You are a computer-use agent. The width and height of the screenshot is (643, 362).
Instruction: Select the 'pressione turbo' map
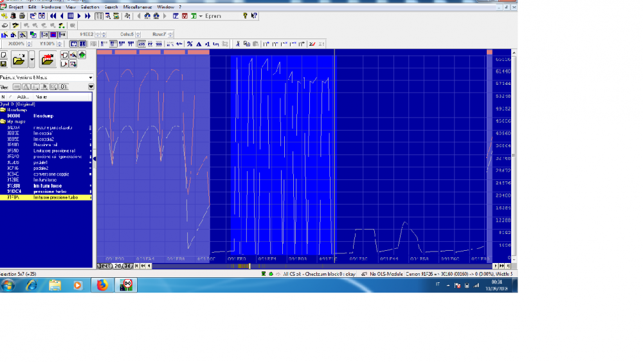(x=46, y=192)
